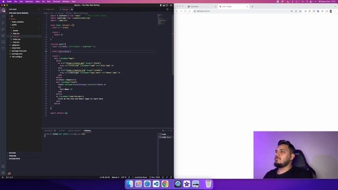This screenshot has height=190, width=338.
Task: Collapse the project root folder header
Action: 18,13
